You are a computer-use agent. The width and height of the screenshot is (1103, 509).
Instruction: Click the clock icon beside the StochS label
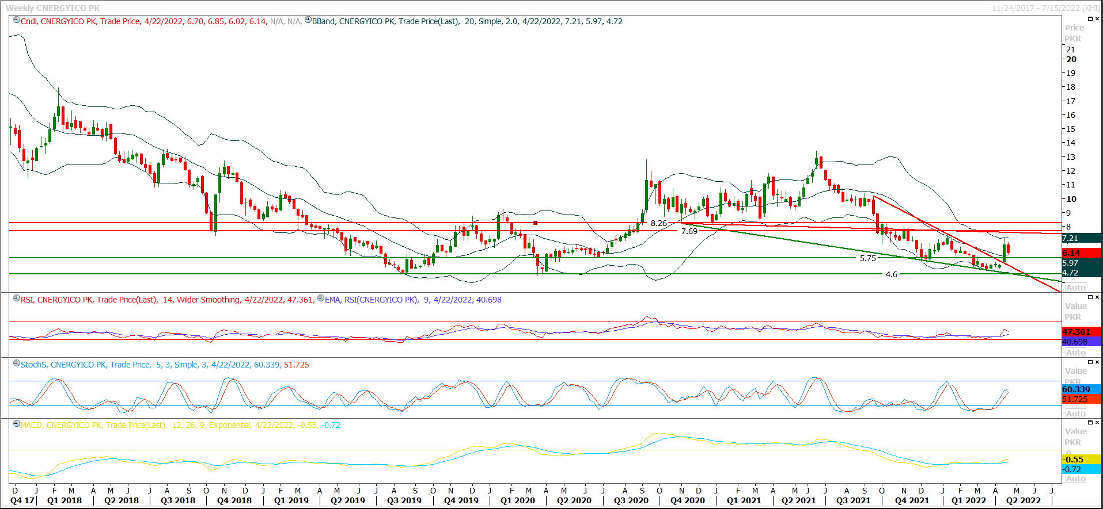(17, 363)
